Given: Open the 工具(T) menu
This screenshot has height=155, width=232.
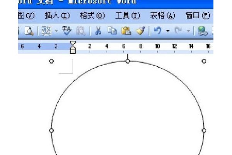Looking at the screenshot, I should tap(128, 15).
